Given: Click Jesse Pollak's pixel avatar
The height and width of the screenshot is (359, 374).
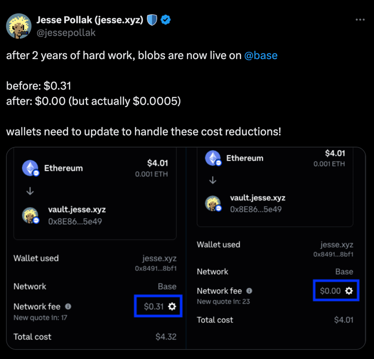Looking at the screenshot, I should pyautogui.click(x=18, y=26).
